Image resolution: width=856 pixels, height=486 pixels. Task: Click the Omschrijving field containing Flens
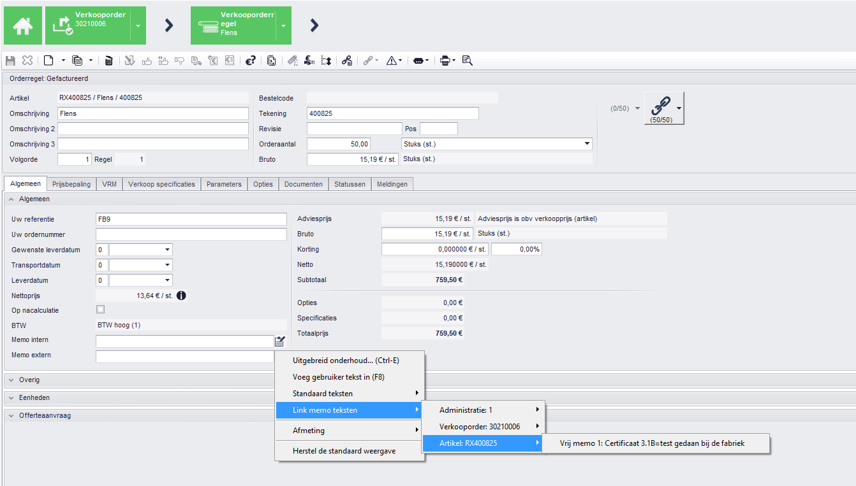[152, 113]
